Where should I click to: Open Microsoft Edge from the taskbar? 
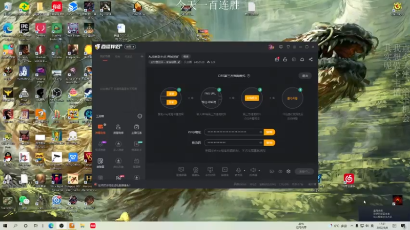coord(51,225)
